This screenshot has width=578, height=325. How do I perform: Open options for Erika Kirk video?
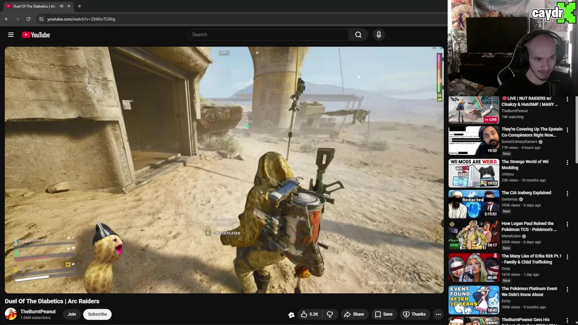tap(568, 256)
